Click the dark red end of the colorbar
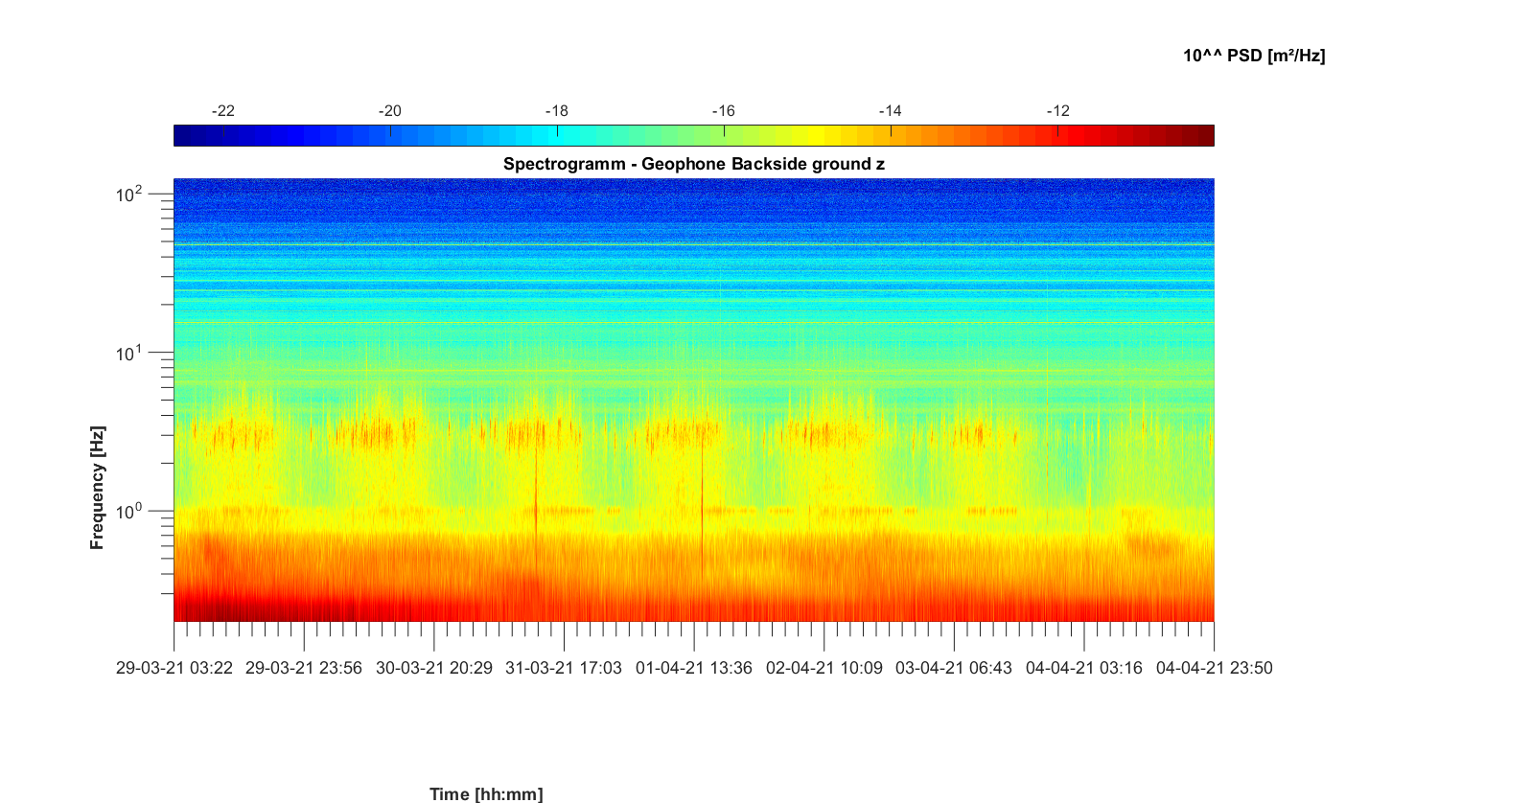 (1205, 135)
